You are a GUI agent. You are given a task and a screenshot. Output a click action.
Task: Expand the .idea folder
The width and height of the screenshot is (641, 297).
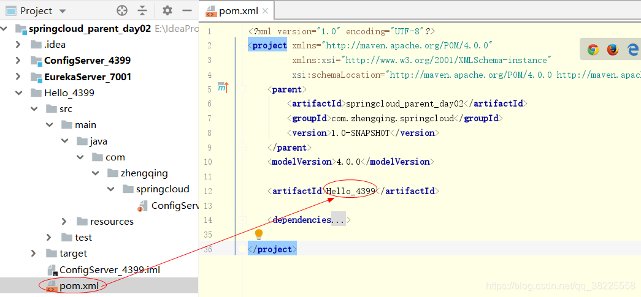pyautogui.click(x=18, y=45)
